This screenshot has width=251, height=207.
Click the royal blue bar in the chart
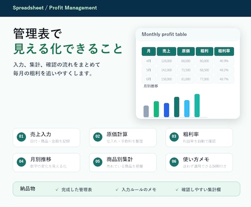click(x=166, y=110)
